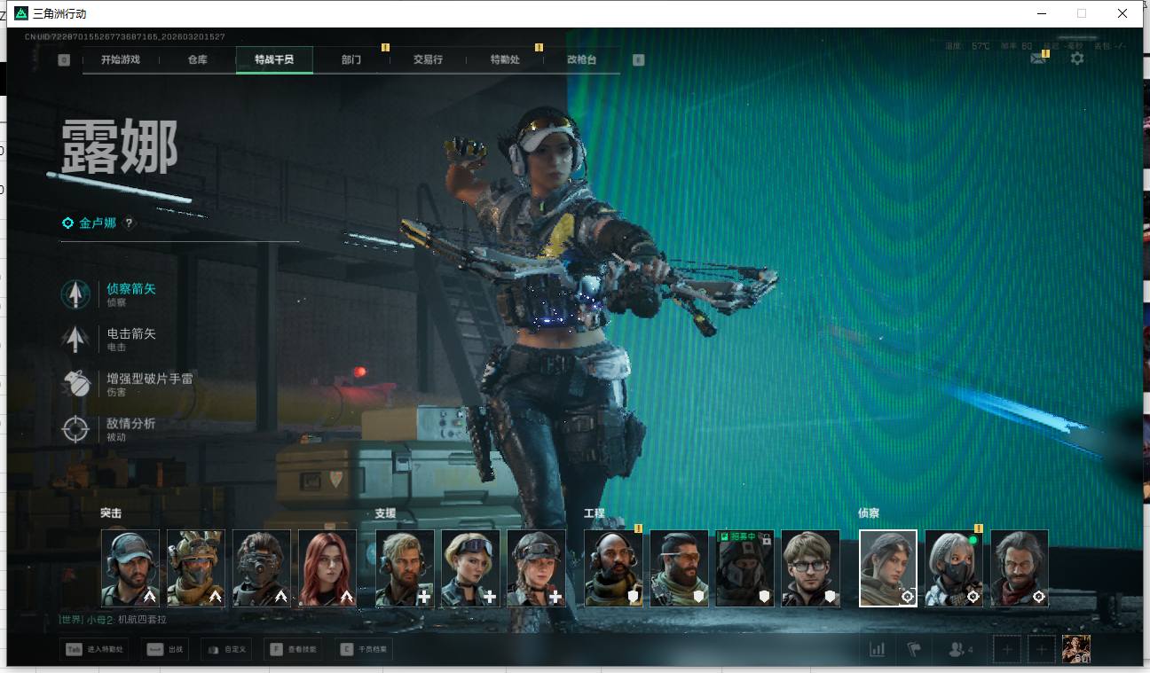This screenshot has height=673, width=1150.
Task: Pick the blonde 支援 operator with goggles on her head
Action: [471, 568]
